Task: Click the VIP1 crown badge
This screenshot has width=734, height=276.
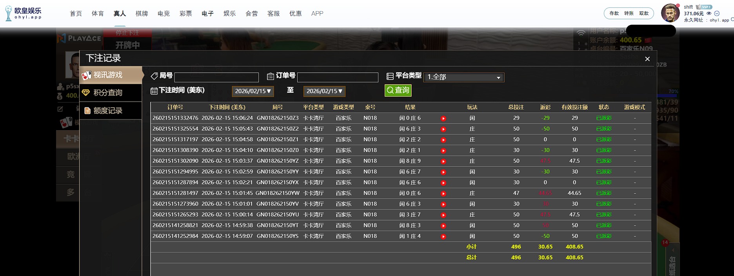Action: pos(704,7)
